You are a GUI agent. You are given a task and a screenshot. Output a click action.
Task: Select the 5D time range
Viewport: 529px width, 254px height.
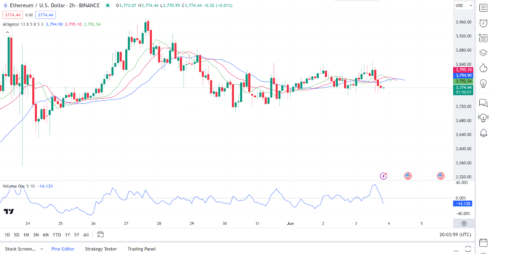pos(17,235)
